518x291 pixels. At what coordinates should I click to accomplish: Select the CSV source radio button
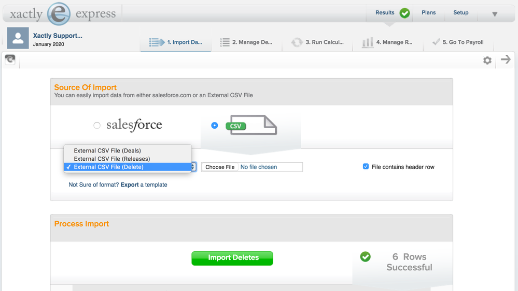214,126
